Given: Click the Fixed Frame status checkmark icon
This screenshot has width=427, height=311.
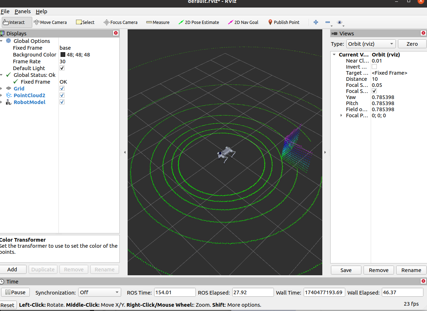Looking at the screenshot, I should click(x=15, y=82).
